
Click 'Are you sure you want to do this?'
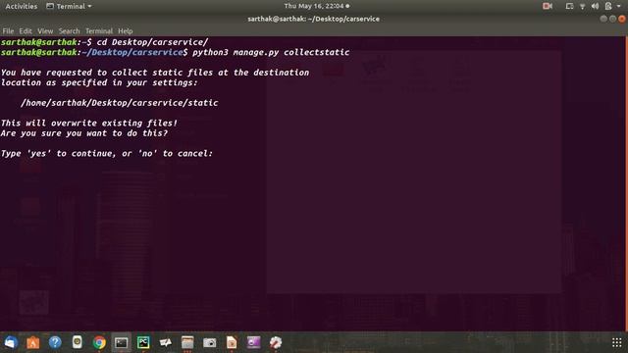(x=84, y=133)
